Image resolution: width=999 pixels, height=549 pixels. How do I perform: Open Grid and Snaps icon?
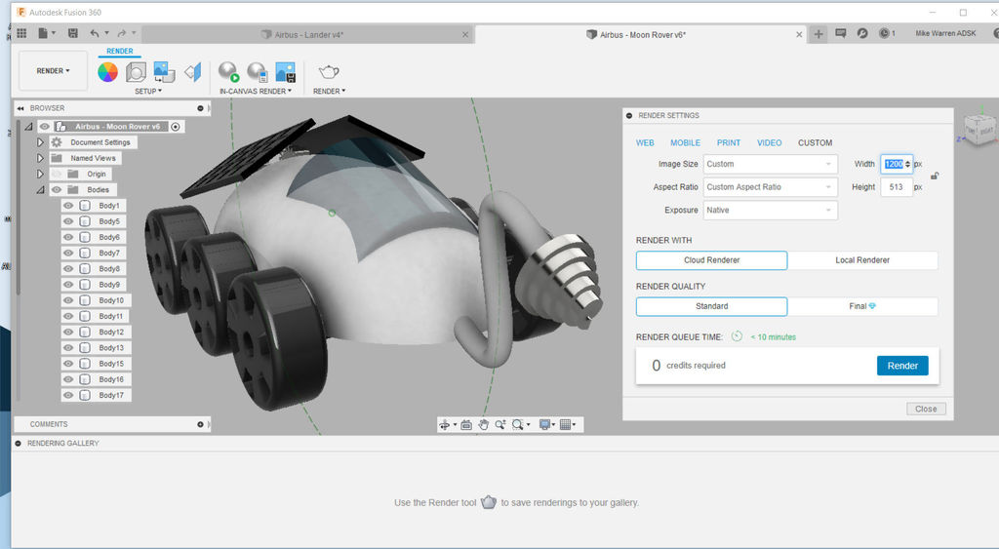click(x=565, y=425)
